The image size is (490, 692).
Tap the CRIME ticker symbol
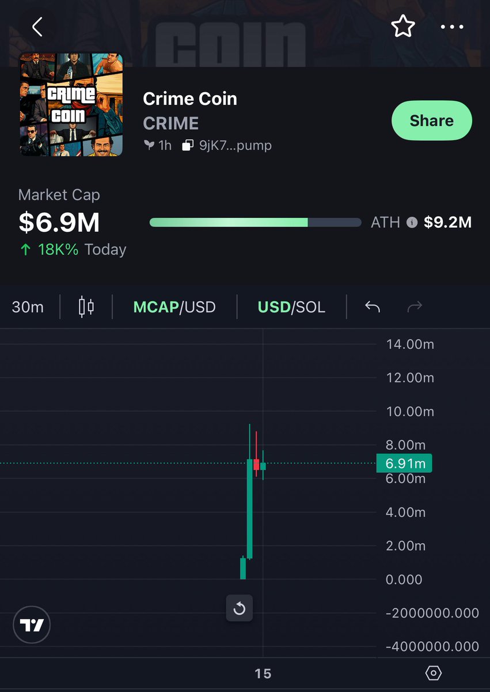click(171, 123)
